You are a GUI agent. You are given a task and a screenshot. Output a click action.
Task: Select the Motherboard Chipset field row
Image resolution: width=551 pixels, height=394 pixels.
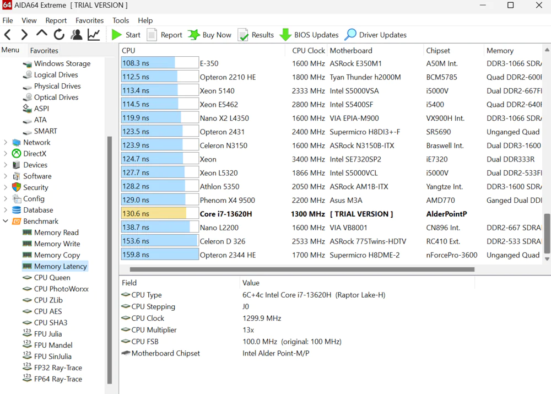pos(298,353)
